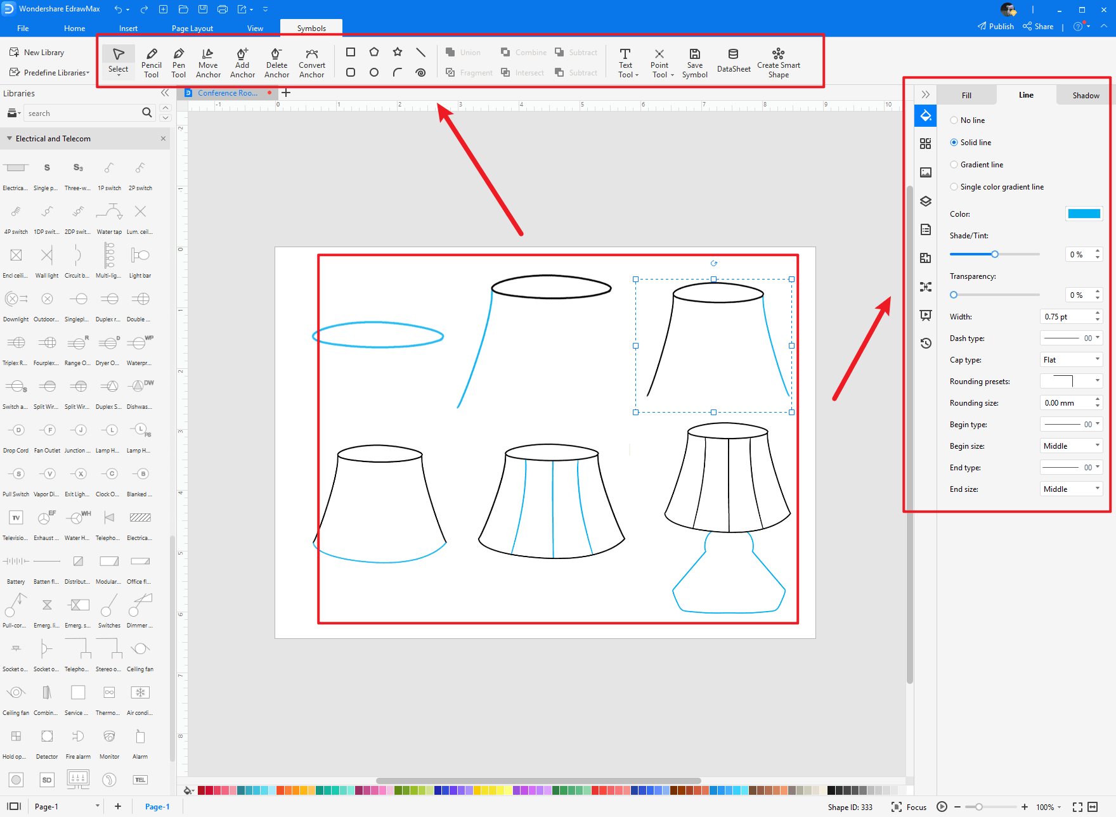
Task: Collapse Electrical and Telecom library
Action: click(10, 139)
